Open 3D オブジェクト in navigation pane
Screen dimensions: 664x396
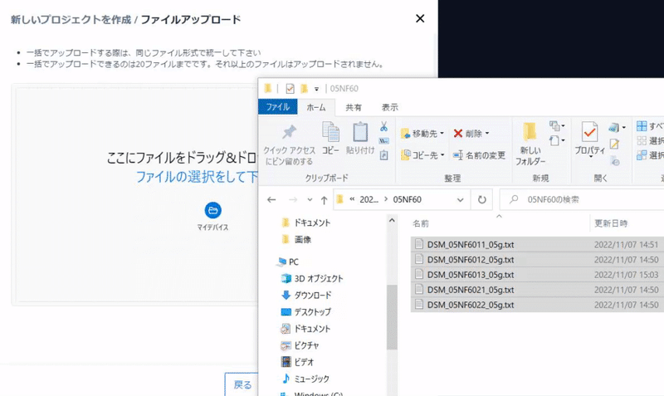pyautogui.click(x=312, y=279)
